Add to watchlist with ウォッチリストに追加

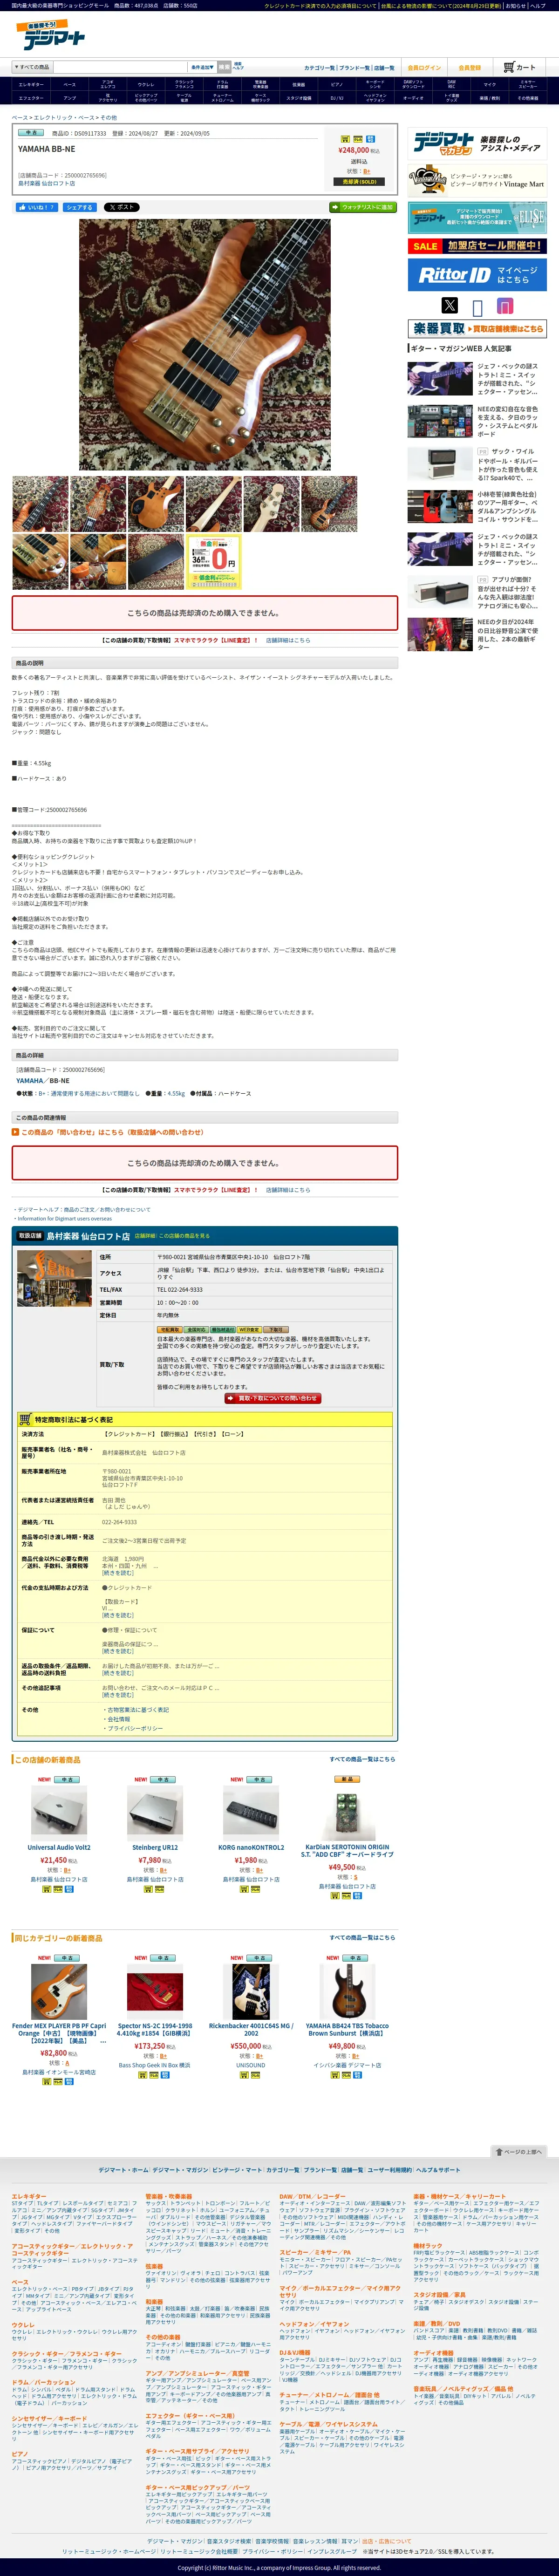(x=362, y=207)
